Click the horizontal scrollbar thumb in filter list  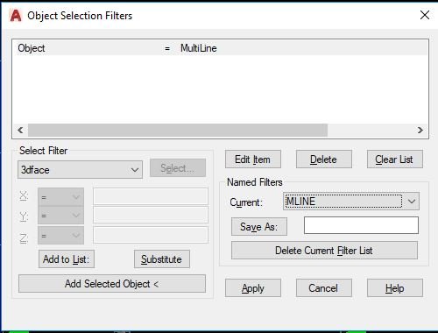point(178,130)
